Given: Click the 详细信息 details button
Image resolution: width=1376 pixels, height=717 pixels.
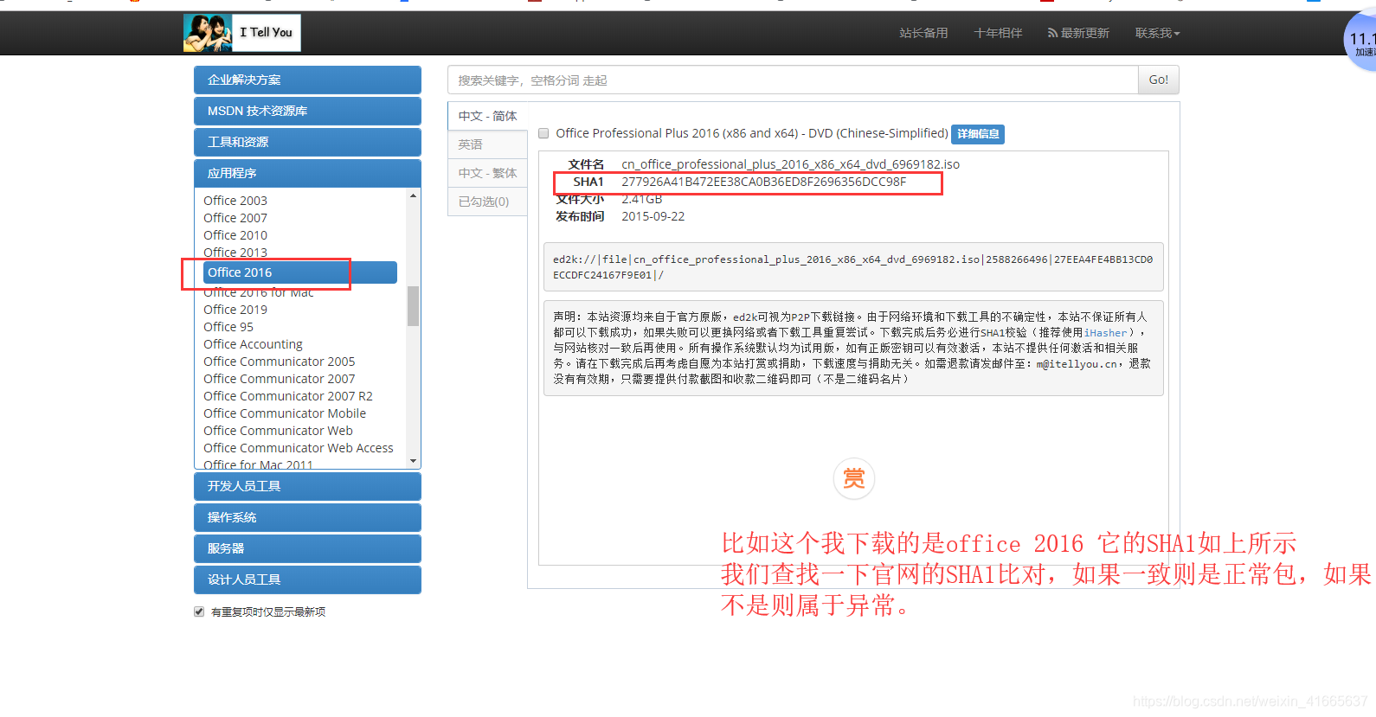Looking at the screenshot, I should [x=978, y=134].
